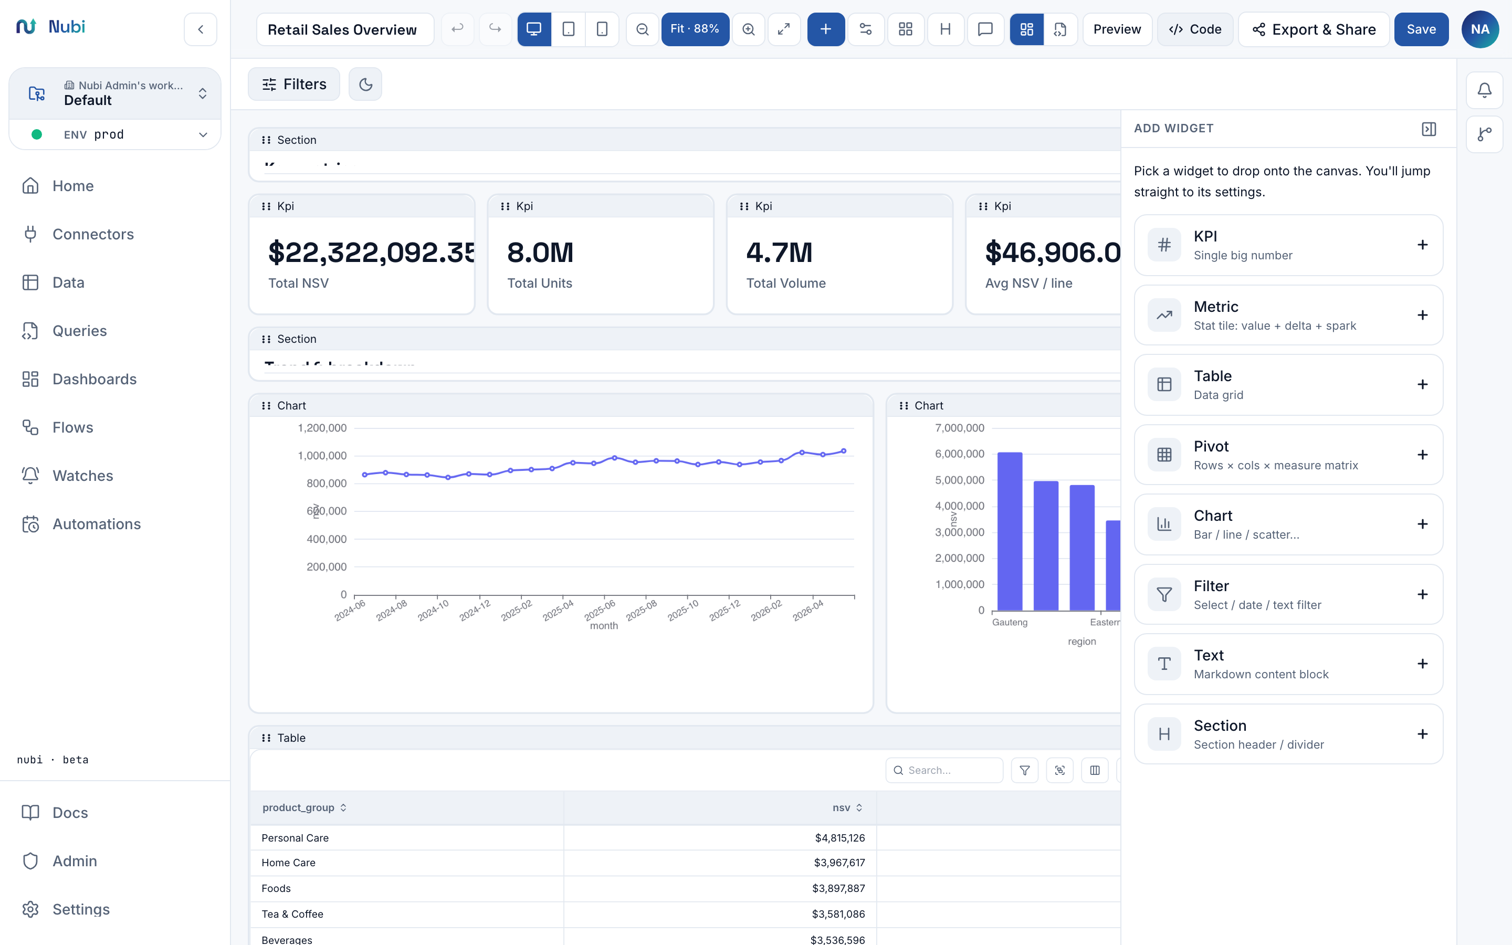Open the Filters panel
This screenshot has height=945, width=1512.
(x=295, y=85)
